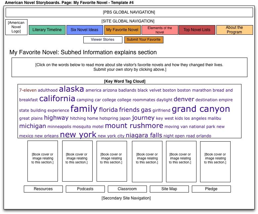
Task: Open the Site Map button
Action: 169,189
